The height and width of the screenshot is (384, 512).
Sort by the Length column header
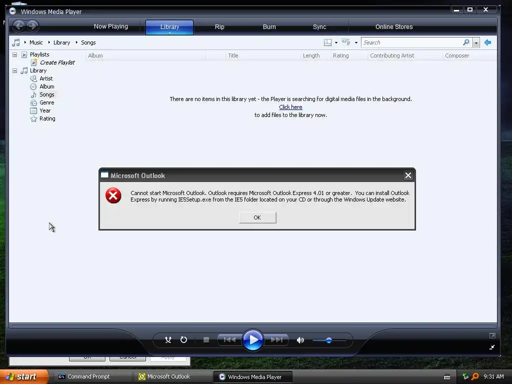[x=315, y=55]
